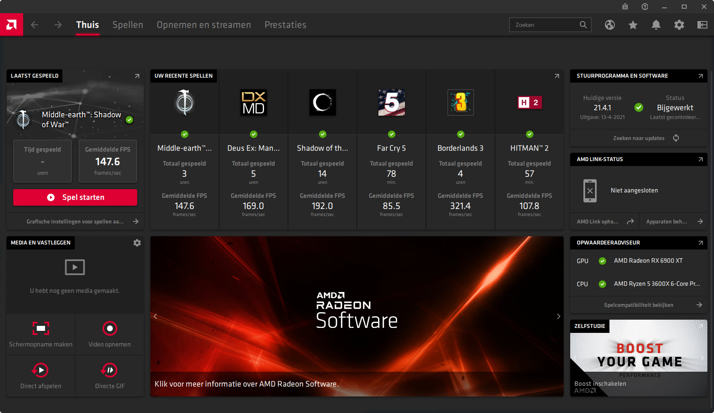Image resolution: width=714 pixels, height=413 pixels.
Task: Click Video opnemen record icon
Action: pyautogui.click(x=110, y=329)
